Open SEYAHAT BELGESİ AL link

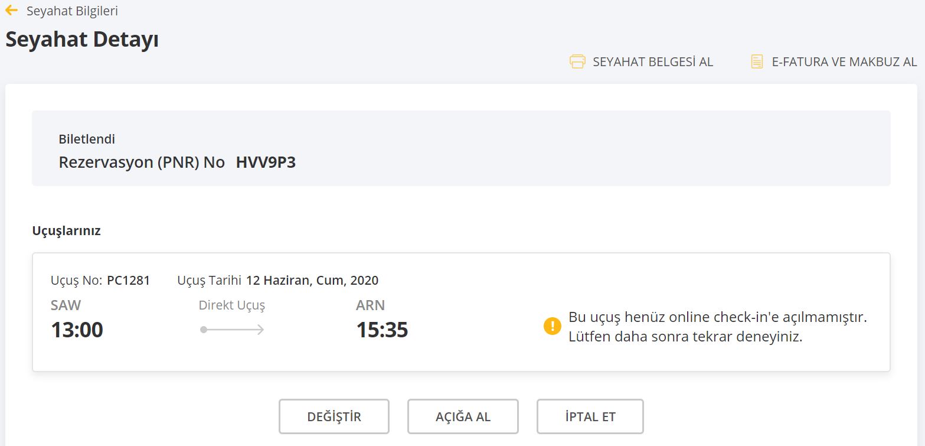click(x=653, y=62)
